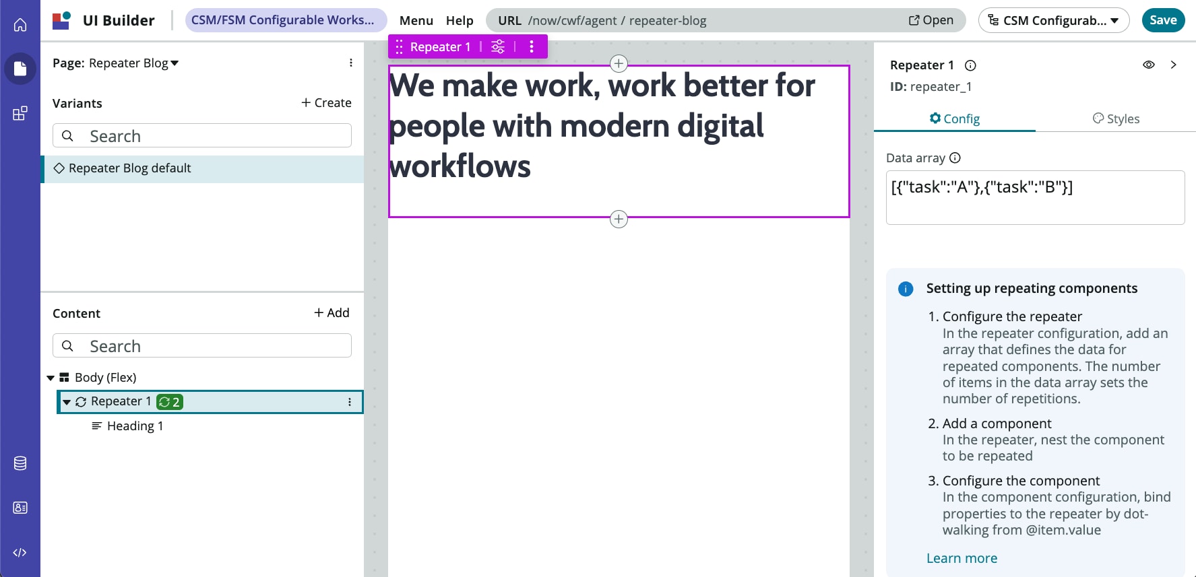The height and width of the screenshot is (577, 1196).
Task: Open the page options kebab menu
Action: 351,63
